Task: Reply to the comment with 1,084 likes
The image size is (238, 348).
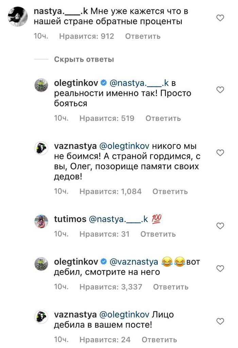Action: (x=170, y=192)
